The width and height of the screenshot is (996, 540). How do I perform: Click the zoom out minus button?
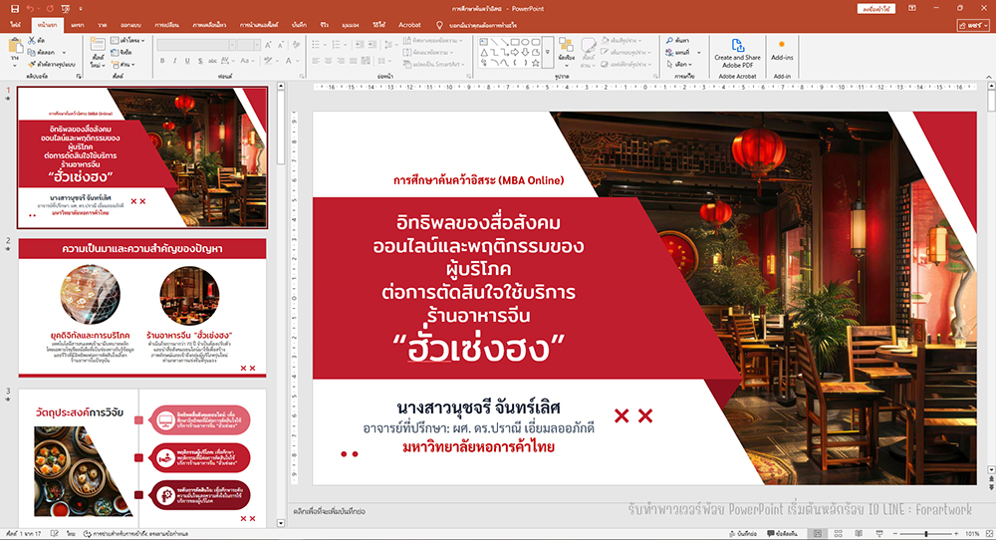[896, 534]
